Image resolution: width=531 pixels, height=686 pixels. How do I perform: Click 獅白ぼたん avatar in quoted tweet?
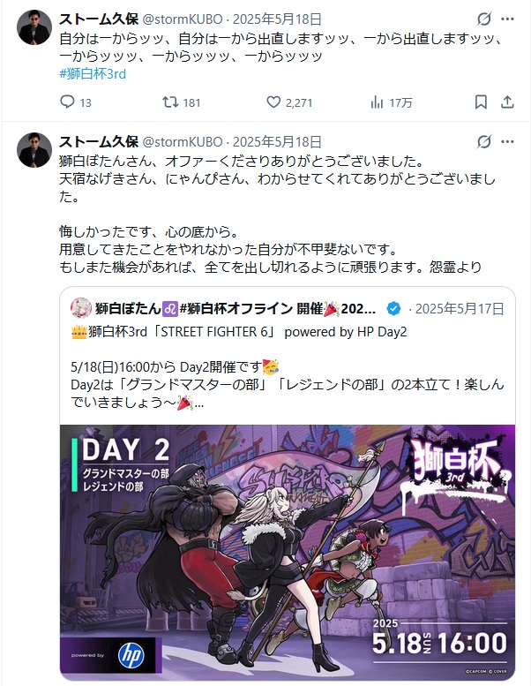(x=81, y=308)
